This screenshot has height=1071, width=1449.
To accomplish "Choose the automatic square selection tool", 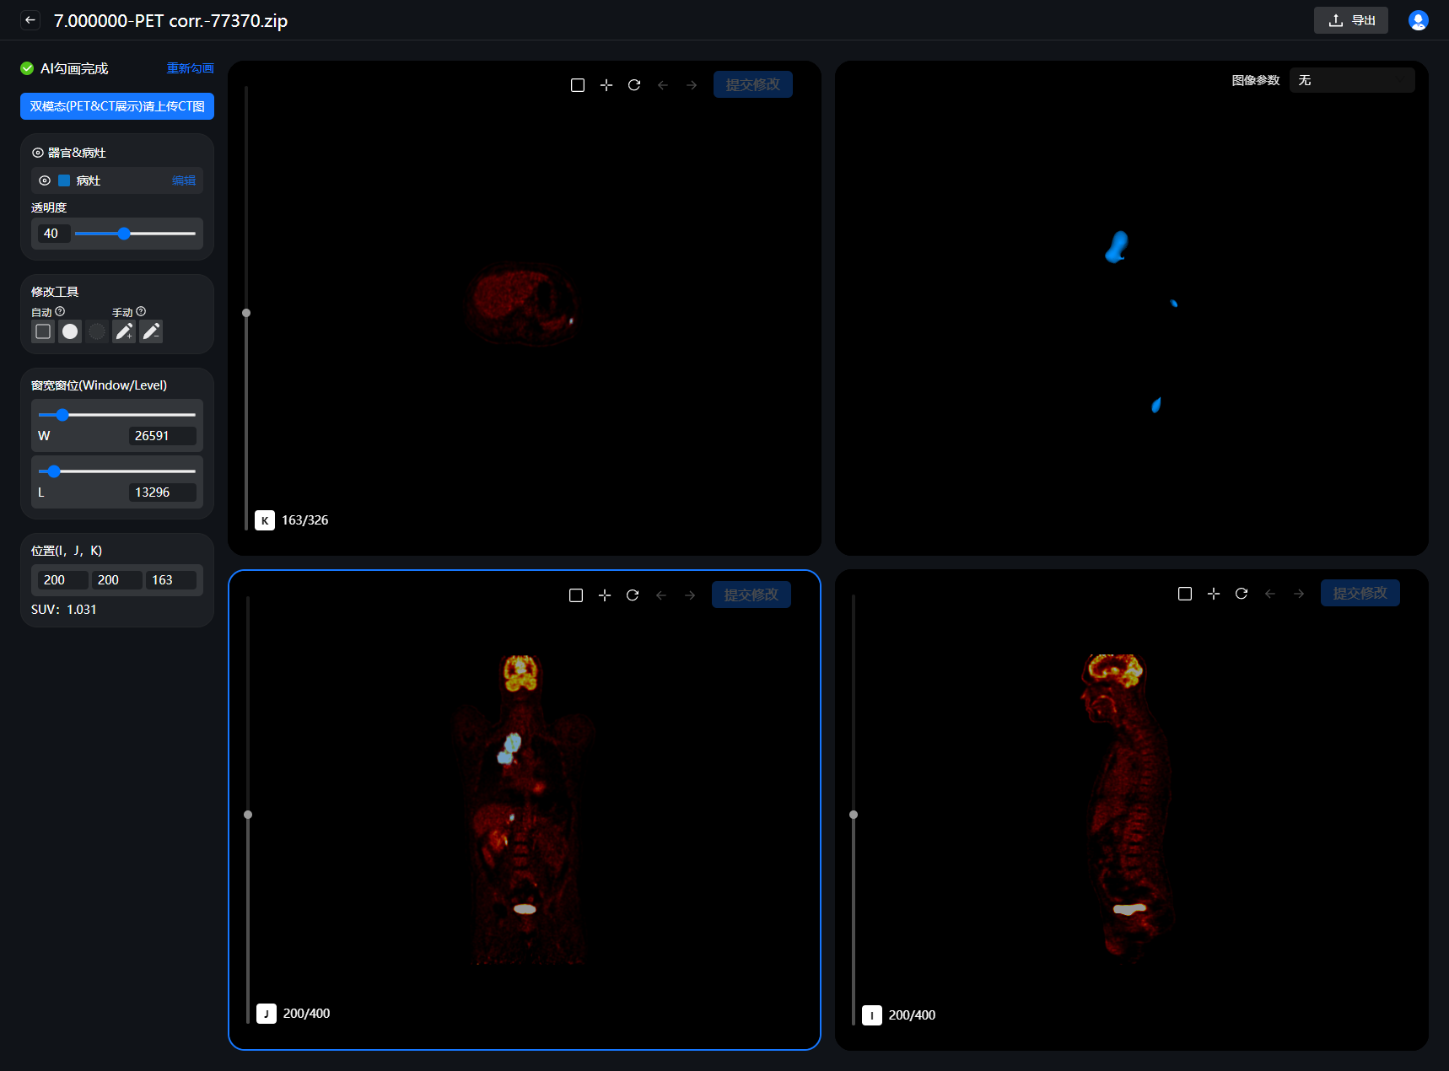I will (x=43, y=331).
